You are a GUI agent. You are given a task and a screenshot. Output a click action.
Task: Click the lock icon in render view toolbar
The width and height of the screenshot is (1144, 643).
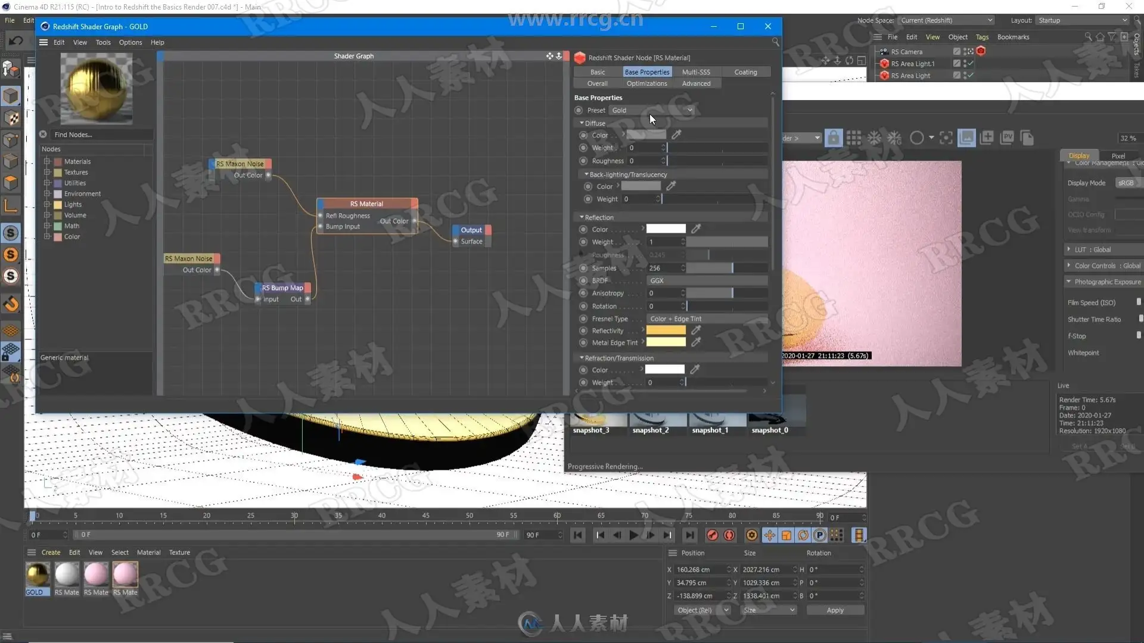pyautogui.click(x=834, y=138)
